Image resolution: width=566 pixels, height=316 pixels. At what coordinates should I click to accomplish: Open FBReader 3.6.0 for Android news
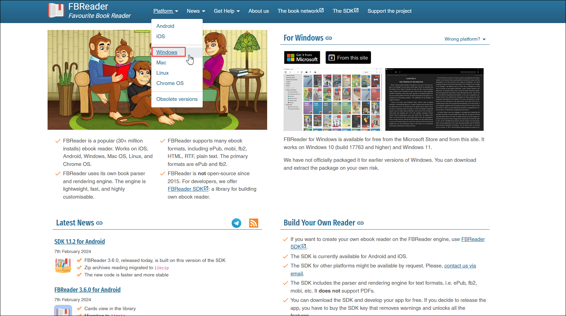tap(88, 290)
